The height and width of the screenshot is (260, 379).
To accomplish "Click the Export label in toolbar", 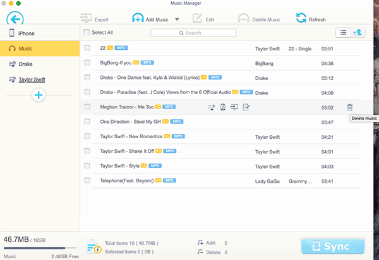I will (102, 20).
